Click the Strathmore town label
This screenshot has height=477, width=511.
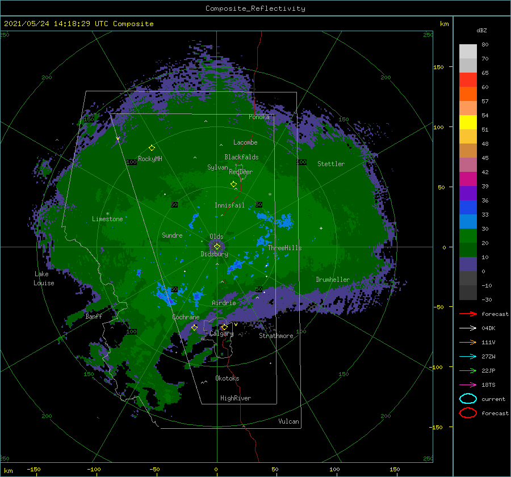(276, 336)
